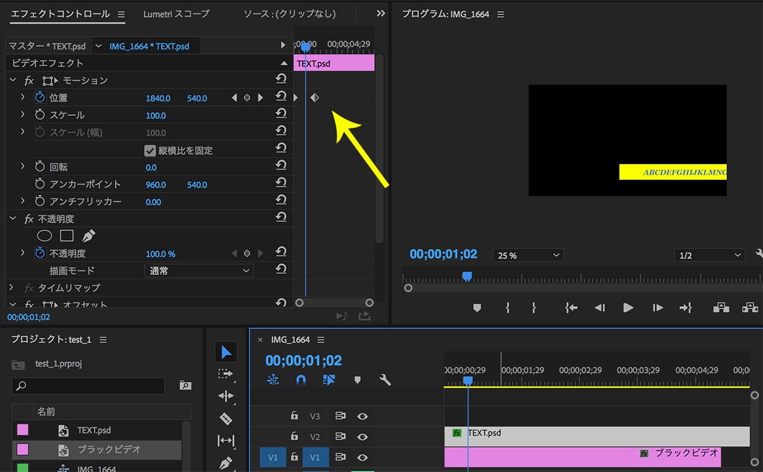The image size is (763, 472).
Task: Click Extract button in Program monitor
Action: 750,308
